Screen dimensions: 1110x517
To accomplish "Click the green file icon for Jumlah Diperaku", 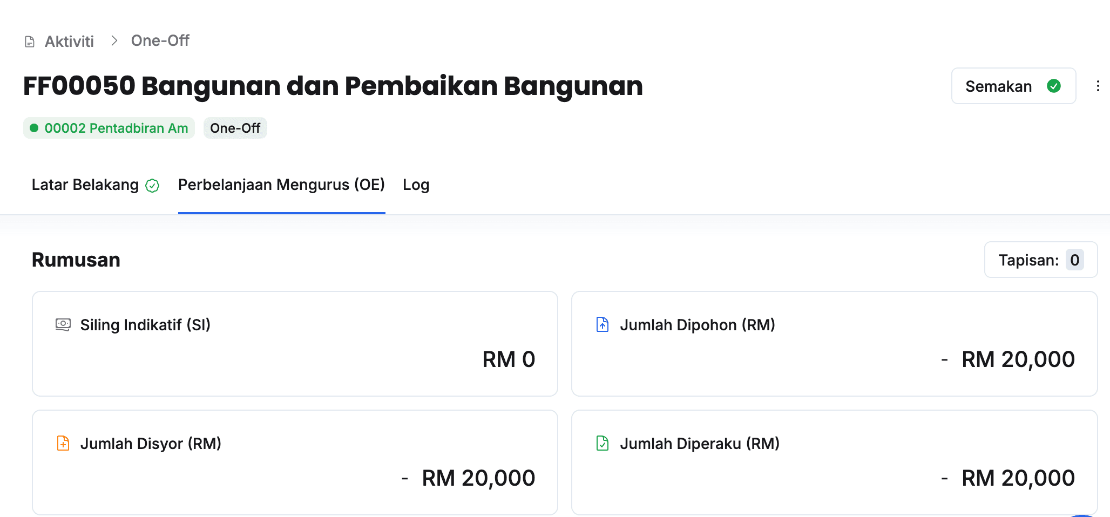I will pyautogui.click(x=603, y=443).
